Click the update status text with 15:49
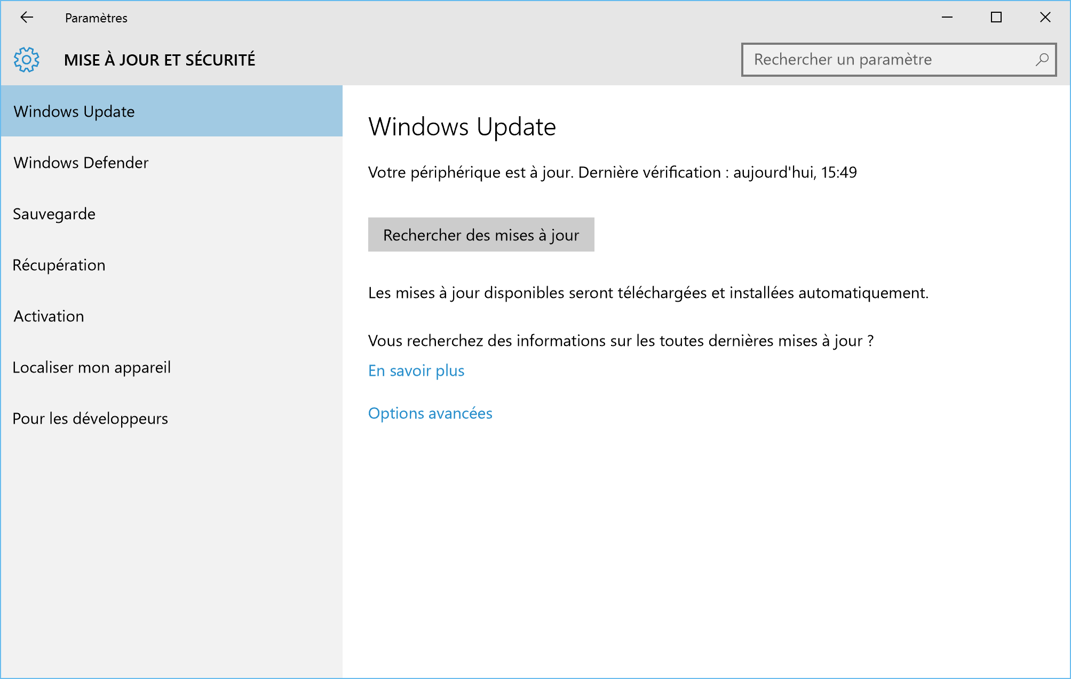The height and width of the screenshot is (679, 1071). tap(613, 172)
